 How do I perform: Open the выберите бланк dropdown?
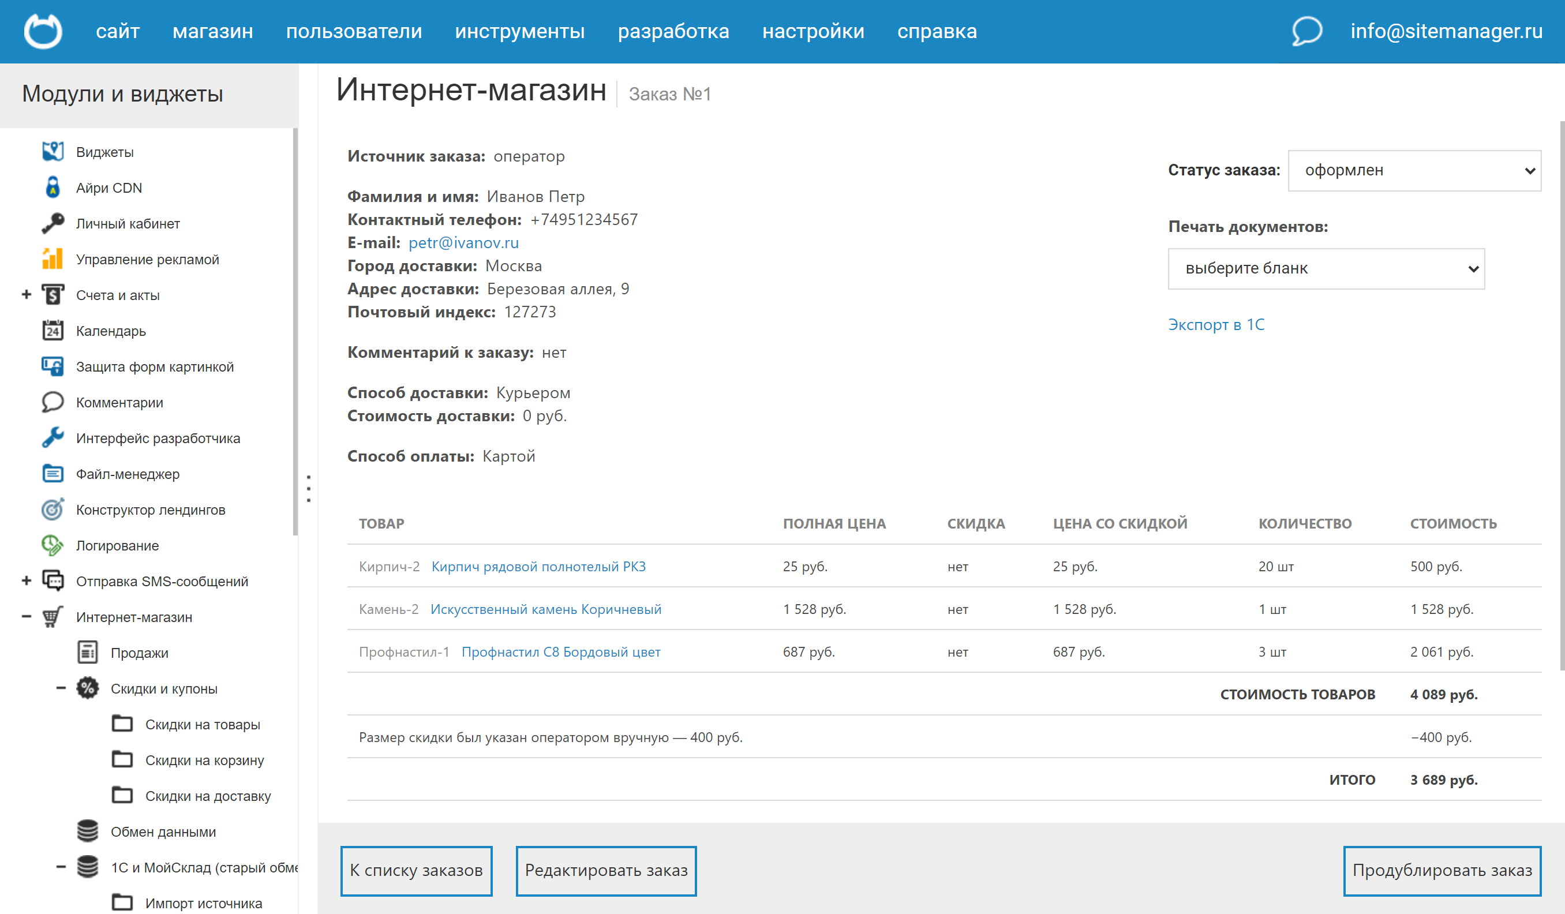click(x=1326, y=268)
